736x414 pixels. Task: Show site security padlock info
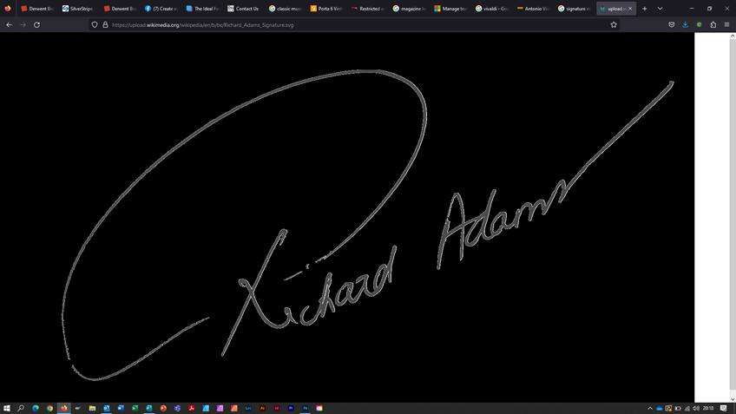105,25
